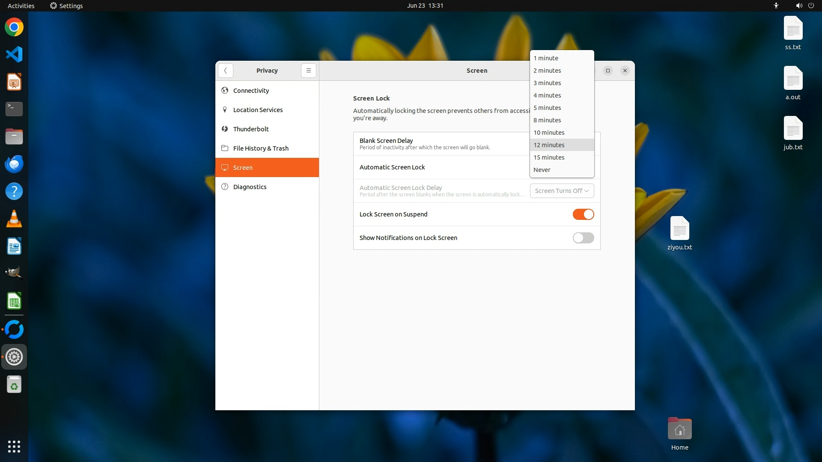Expand Screen Turns Off dropdown
This screenshot has width=822, height=462.
(x=562, y=191)
